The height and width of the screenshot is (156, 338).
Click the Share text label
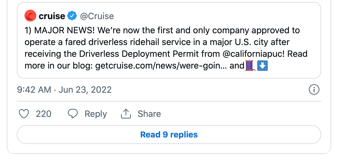pos(149,114)
